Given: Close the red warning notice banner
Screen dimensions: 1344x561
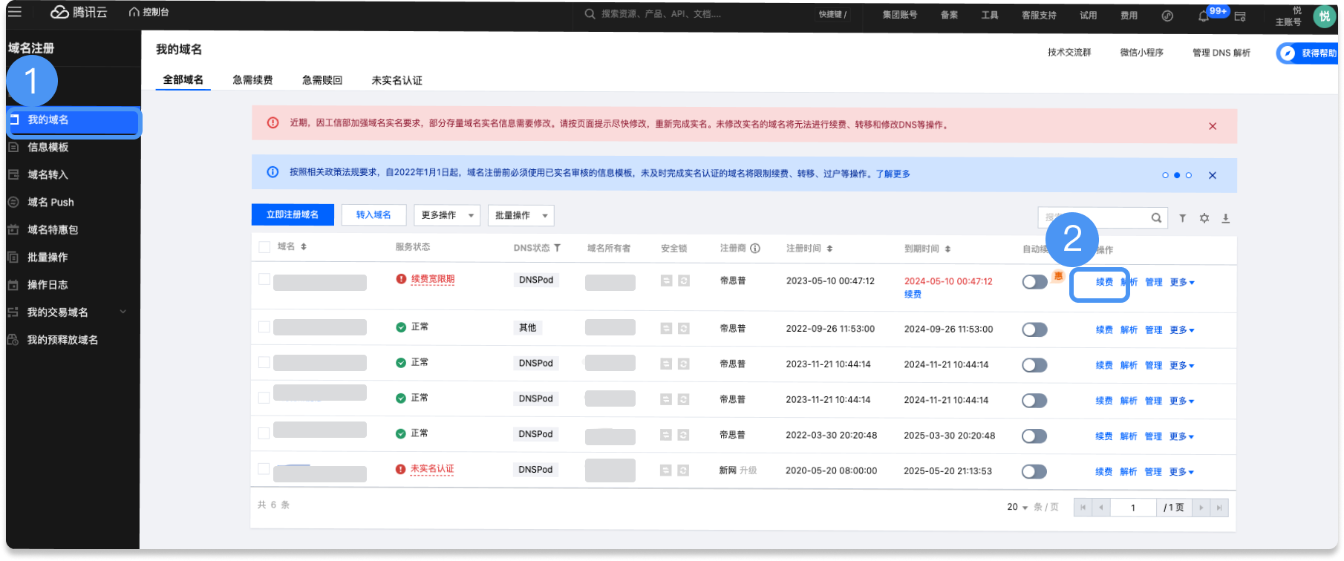Looking at the screenshot, I should coord(1213,126).
